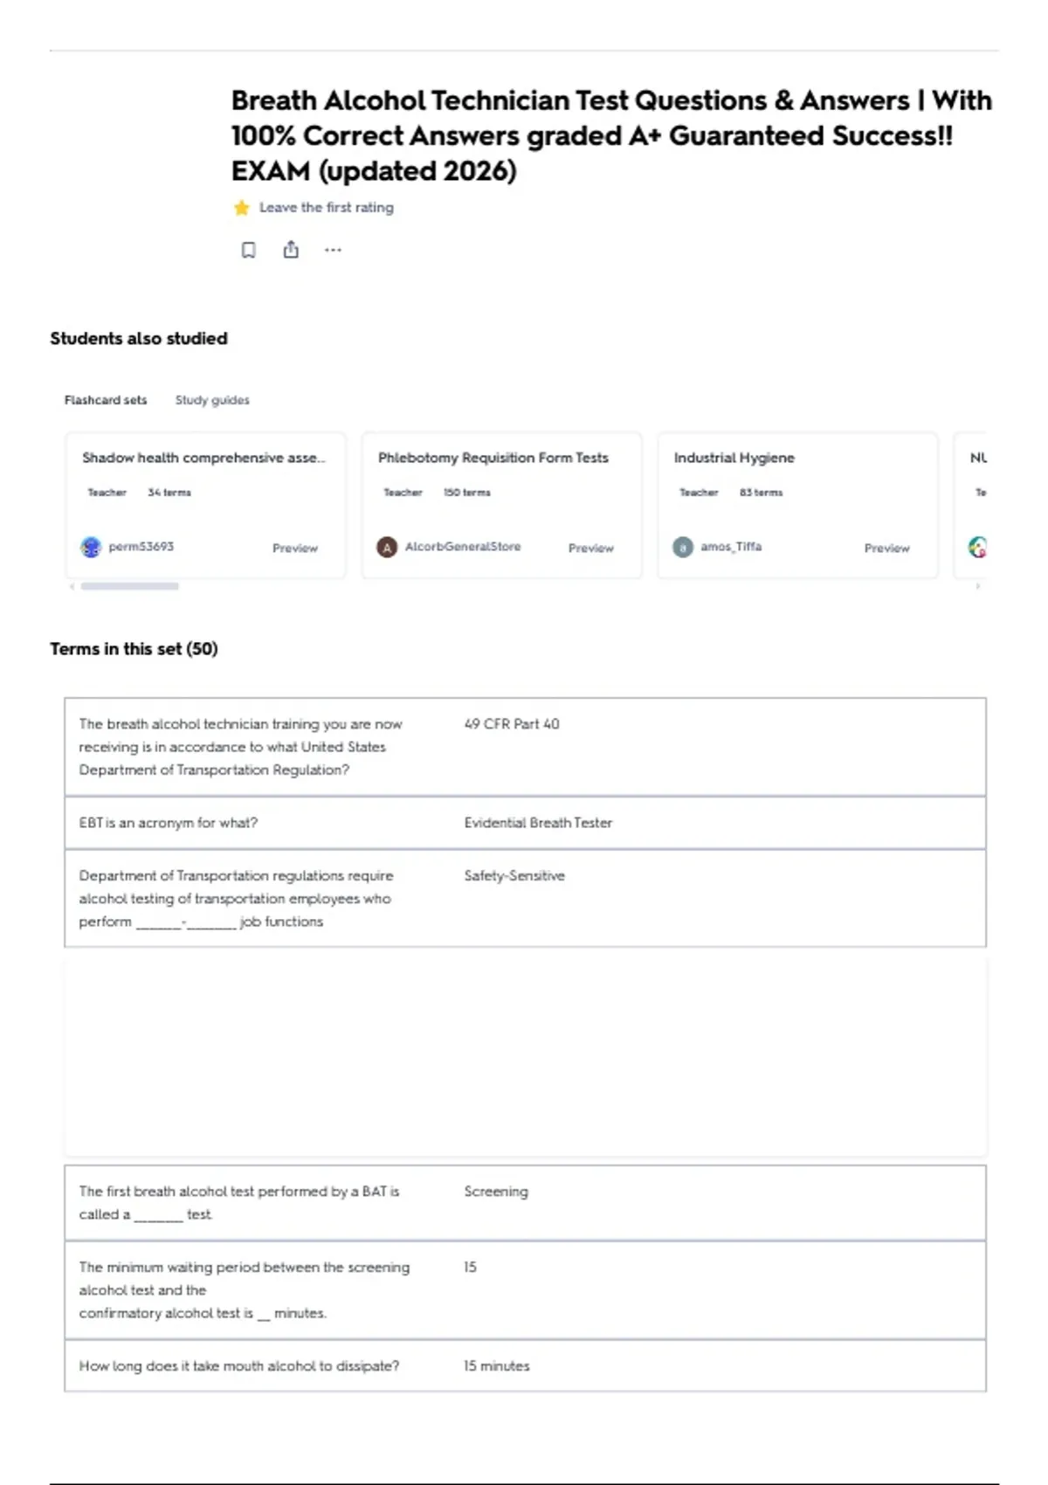The width and height of the screenshot is (1048, 1485).
Task: Click the carousel horizontal scrollbar thumb
Action: 130,586
